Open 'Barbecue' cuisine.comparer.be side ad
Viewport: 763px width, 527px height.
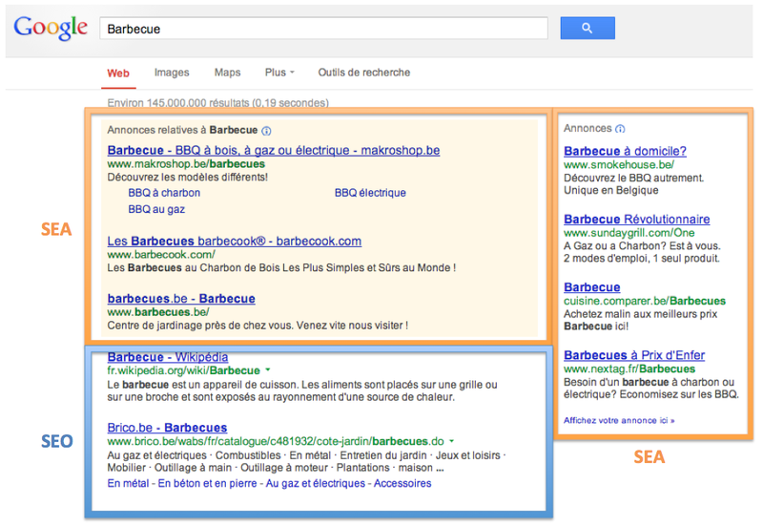(x=591, y=287)
